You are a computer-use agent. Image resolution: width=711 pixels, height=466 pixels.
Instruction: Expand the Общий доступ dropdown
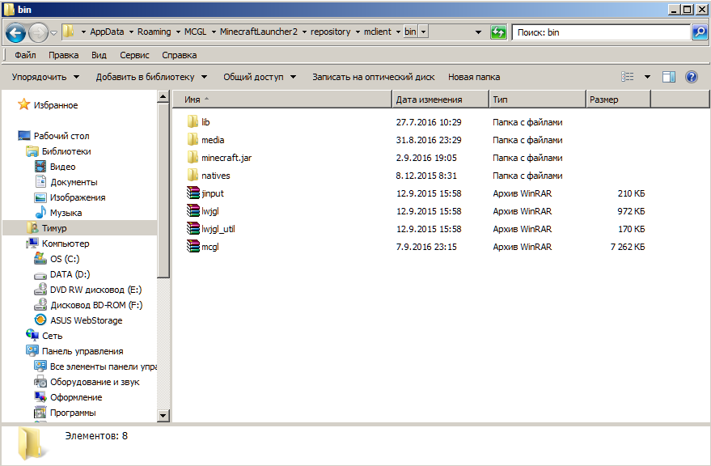259,77
